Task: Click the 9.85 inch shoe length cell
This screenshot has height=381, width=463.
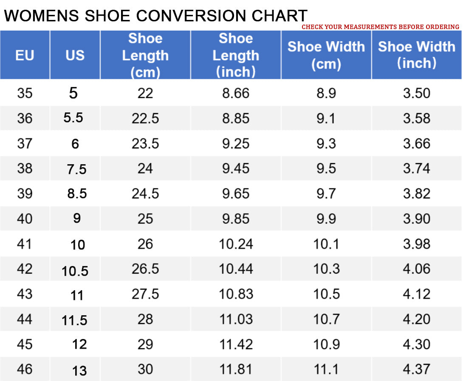Action: point(236,219)
